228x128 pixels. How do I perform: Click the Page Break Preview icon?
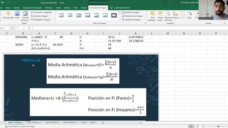[203, 127]
